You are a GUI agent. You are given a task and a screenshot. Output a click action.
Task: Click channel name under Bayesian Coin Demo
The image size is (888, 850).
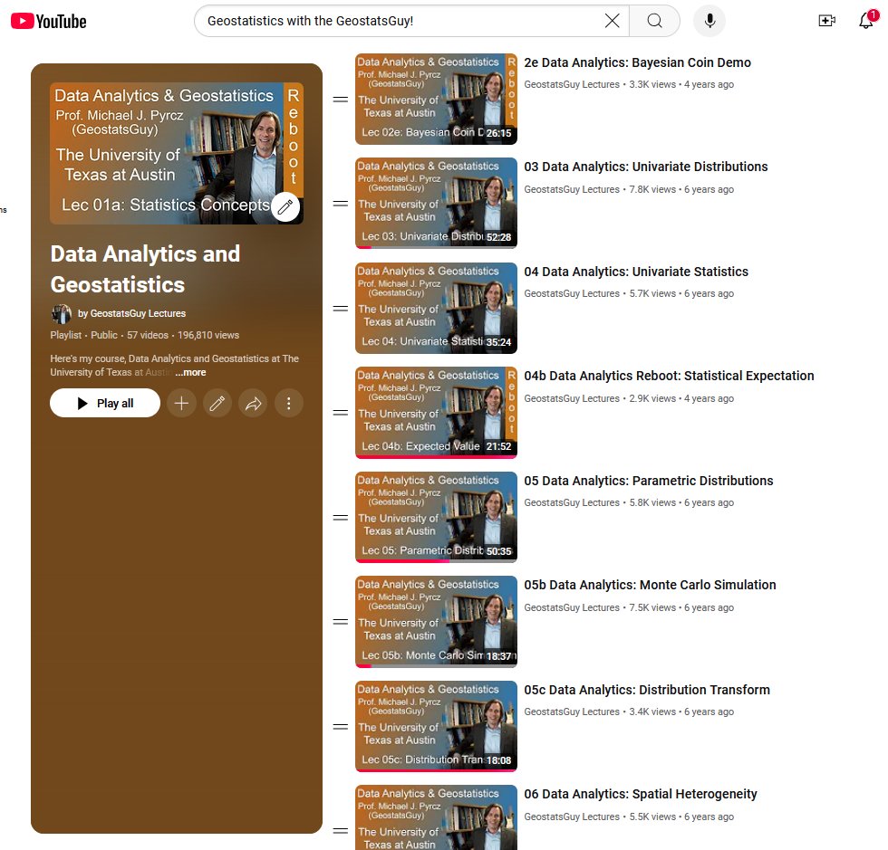point(572,84)
